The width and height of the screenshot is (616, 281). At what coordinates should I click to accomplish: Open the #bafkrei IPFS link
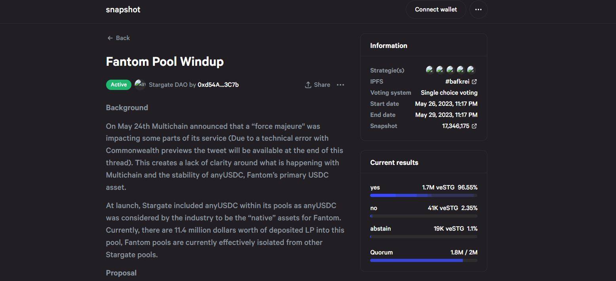tap(457, 82)
